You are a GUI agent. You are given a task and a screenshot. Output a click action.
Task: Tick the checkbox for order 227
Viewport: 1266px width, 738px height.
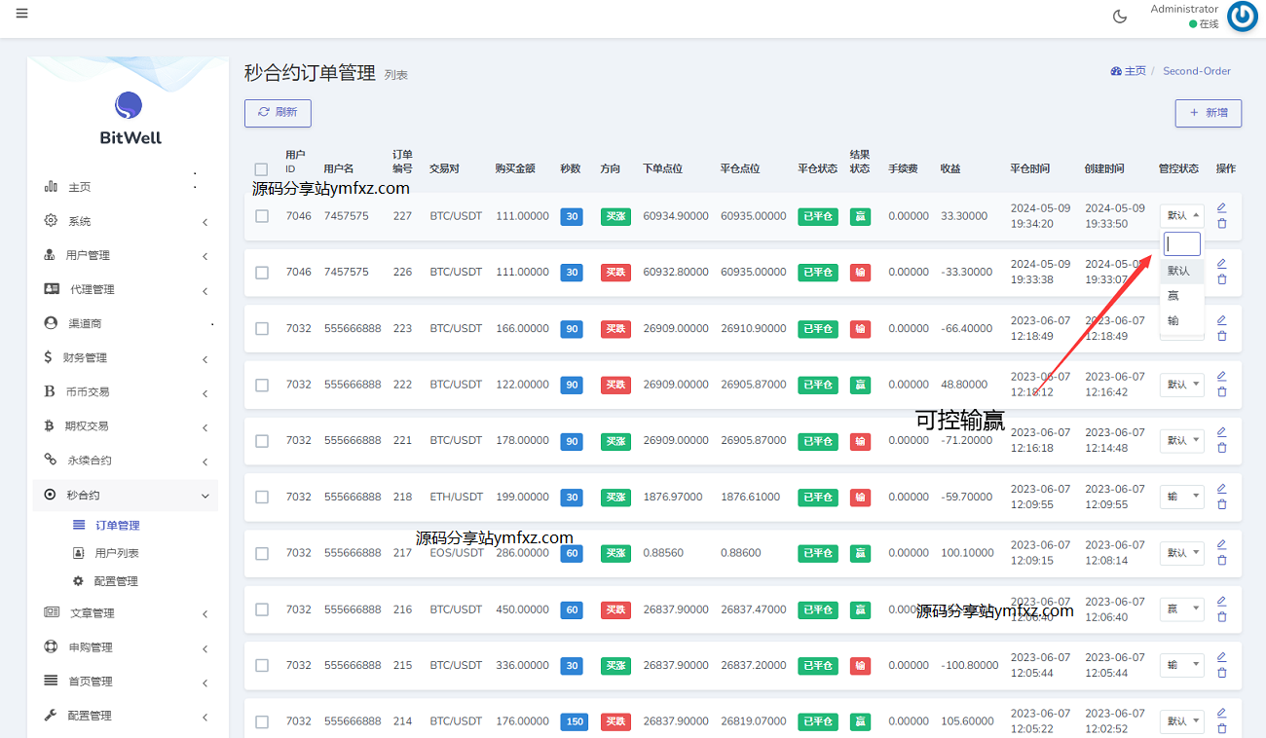pyautogui.click(x=262, y=216)
